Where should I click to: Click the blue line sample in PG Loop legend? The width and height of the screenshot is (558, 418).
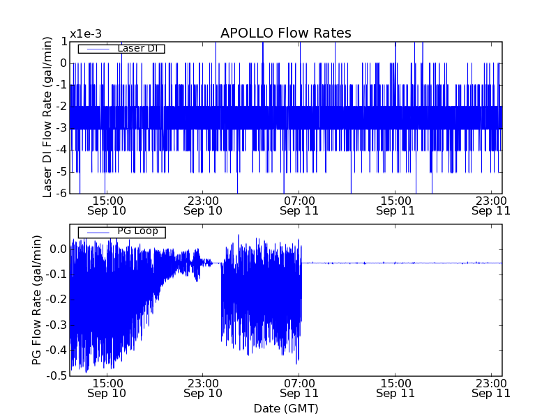(98, 233)
